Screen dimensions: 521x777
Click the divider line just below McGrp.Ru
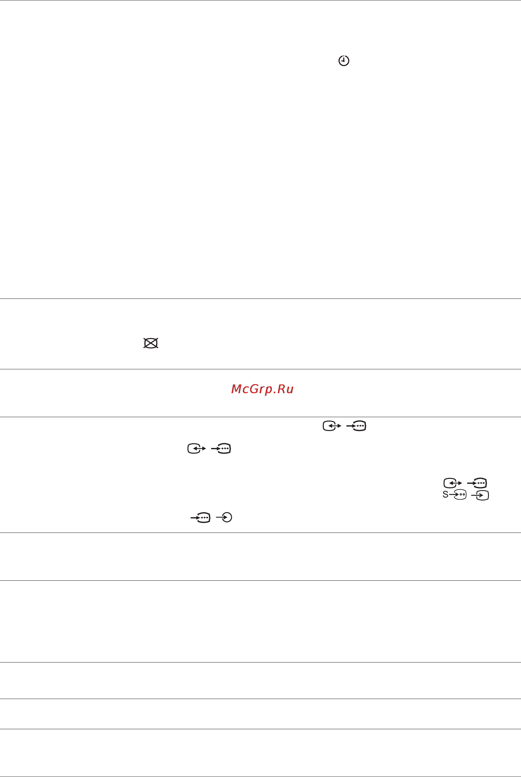(x=260, y=417)
